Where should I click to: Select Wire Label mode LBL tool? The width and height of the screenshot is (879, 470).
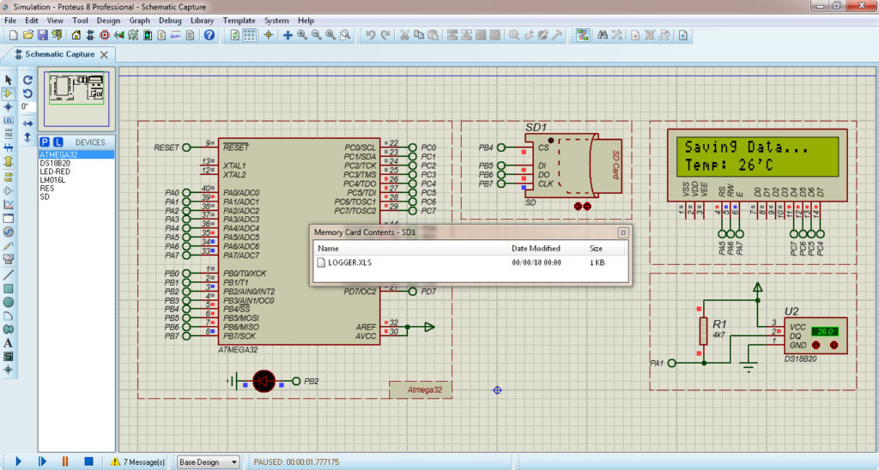point(9,120)
